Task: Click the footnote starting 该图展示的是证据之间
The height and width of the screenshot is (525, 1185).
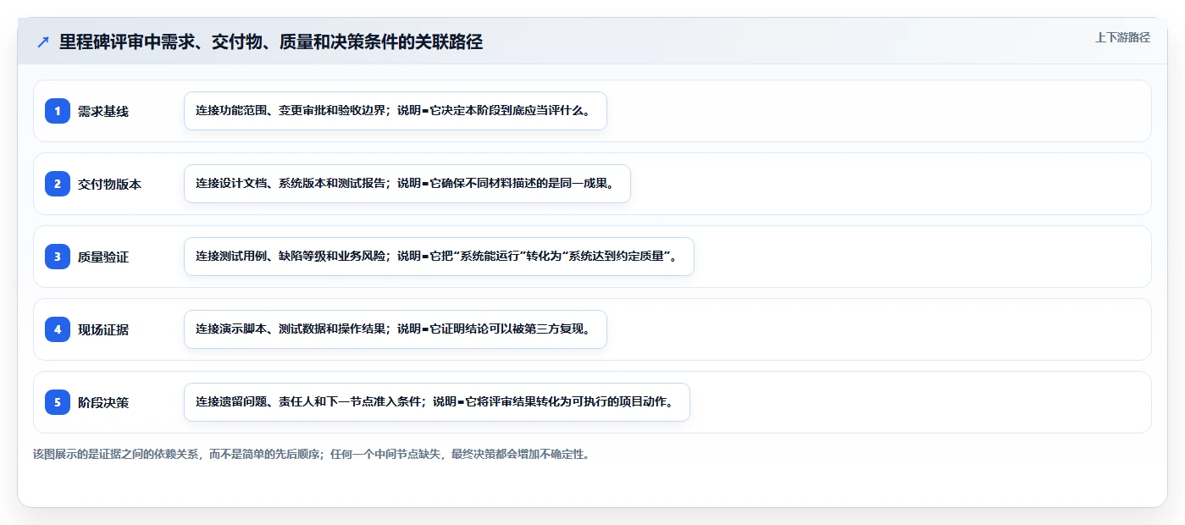Action: point(311,454)
